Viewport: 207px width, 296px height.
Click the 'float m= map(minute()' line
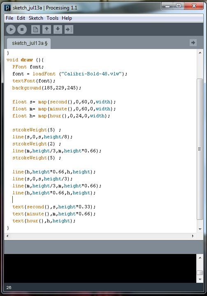(64, 109)
